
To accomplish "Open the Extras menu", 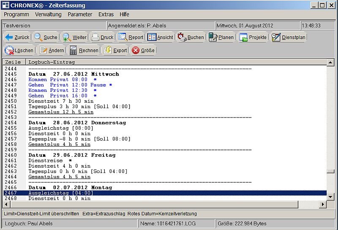I will (106, 14).
